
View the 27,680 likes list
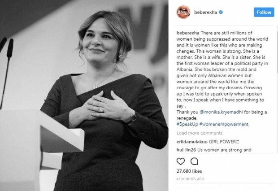(x=189, y=171)
